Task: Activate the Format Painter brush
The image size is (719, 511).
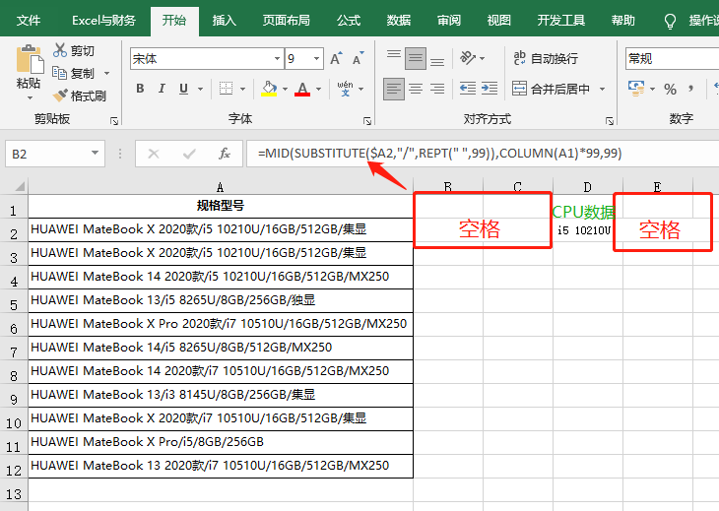Action: pos(60,96)
